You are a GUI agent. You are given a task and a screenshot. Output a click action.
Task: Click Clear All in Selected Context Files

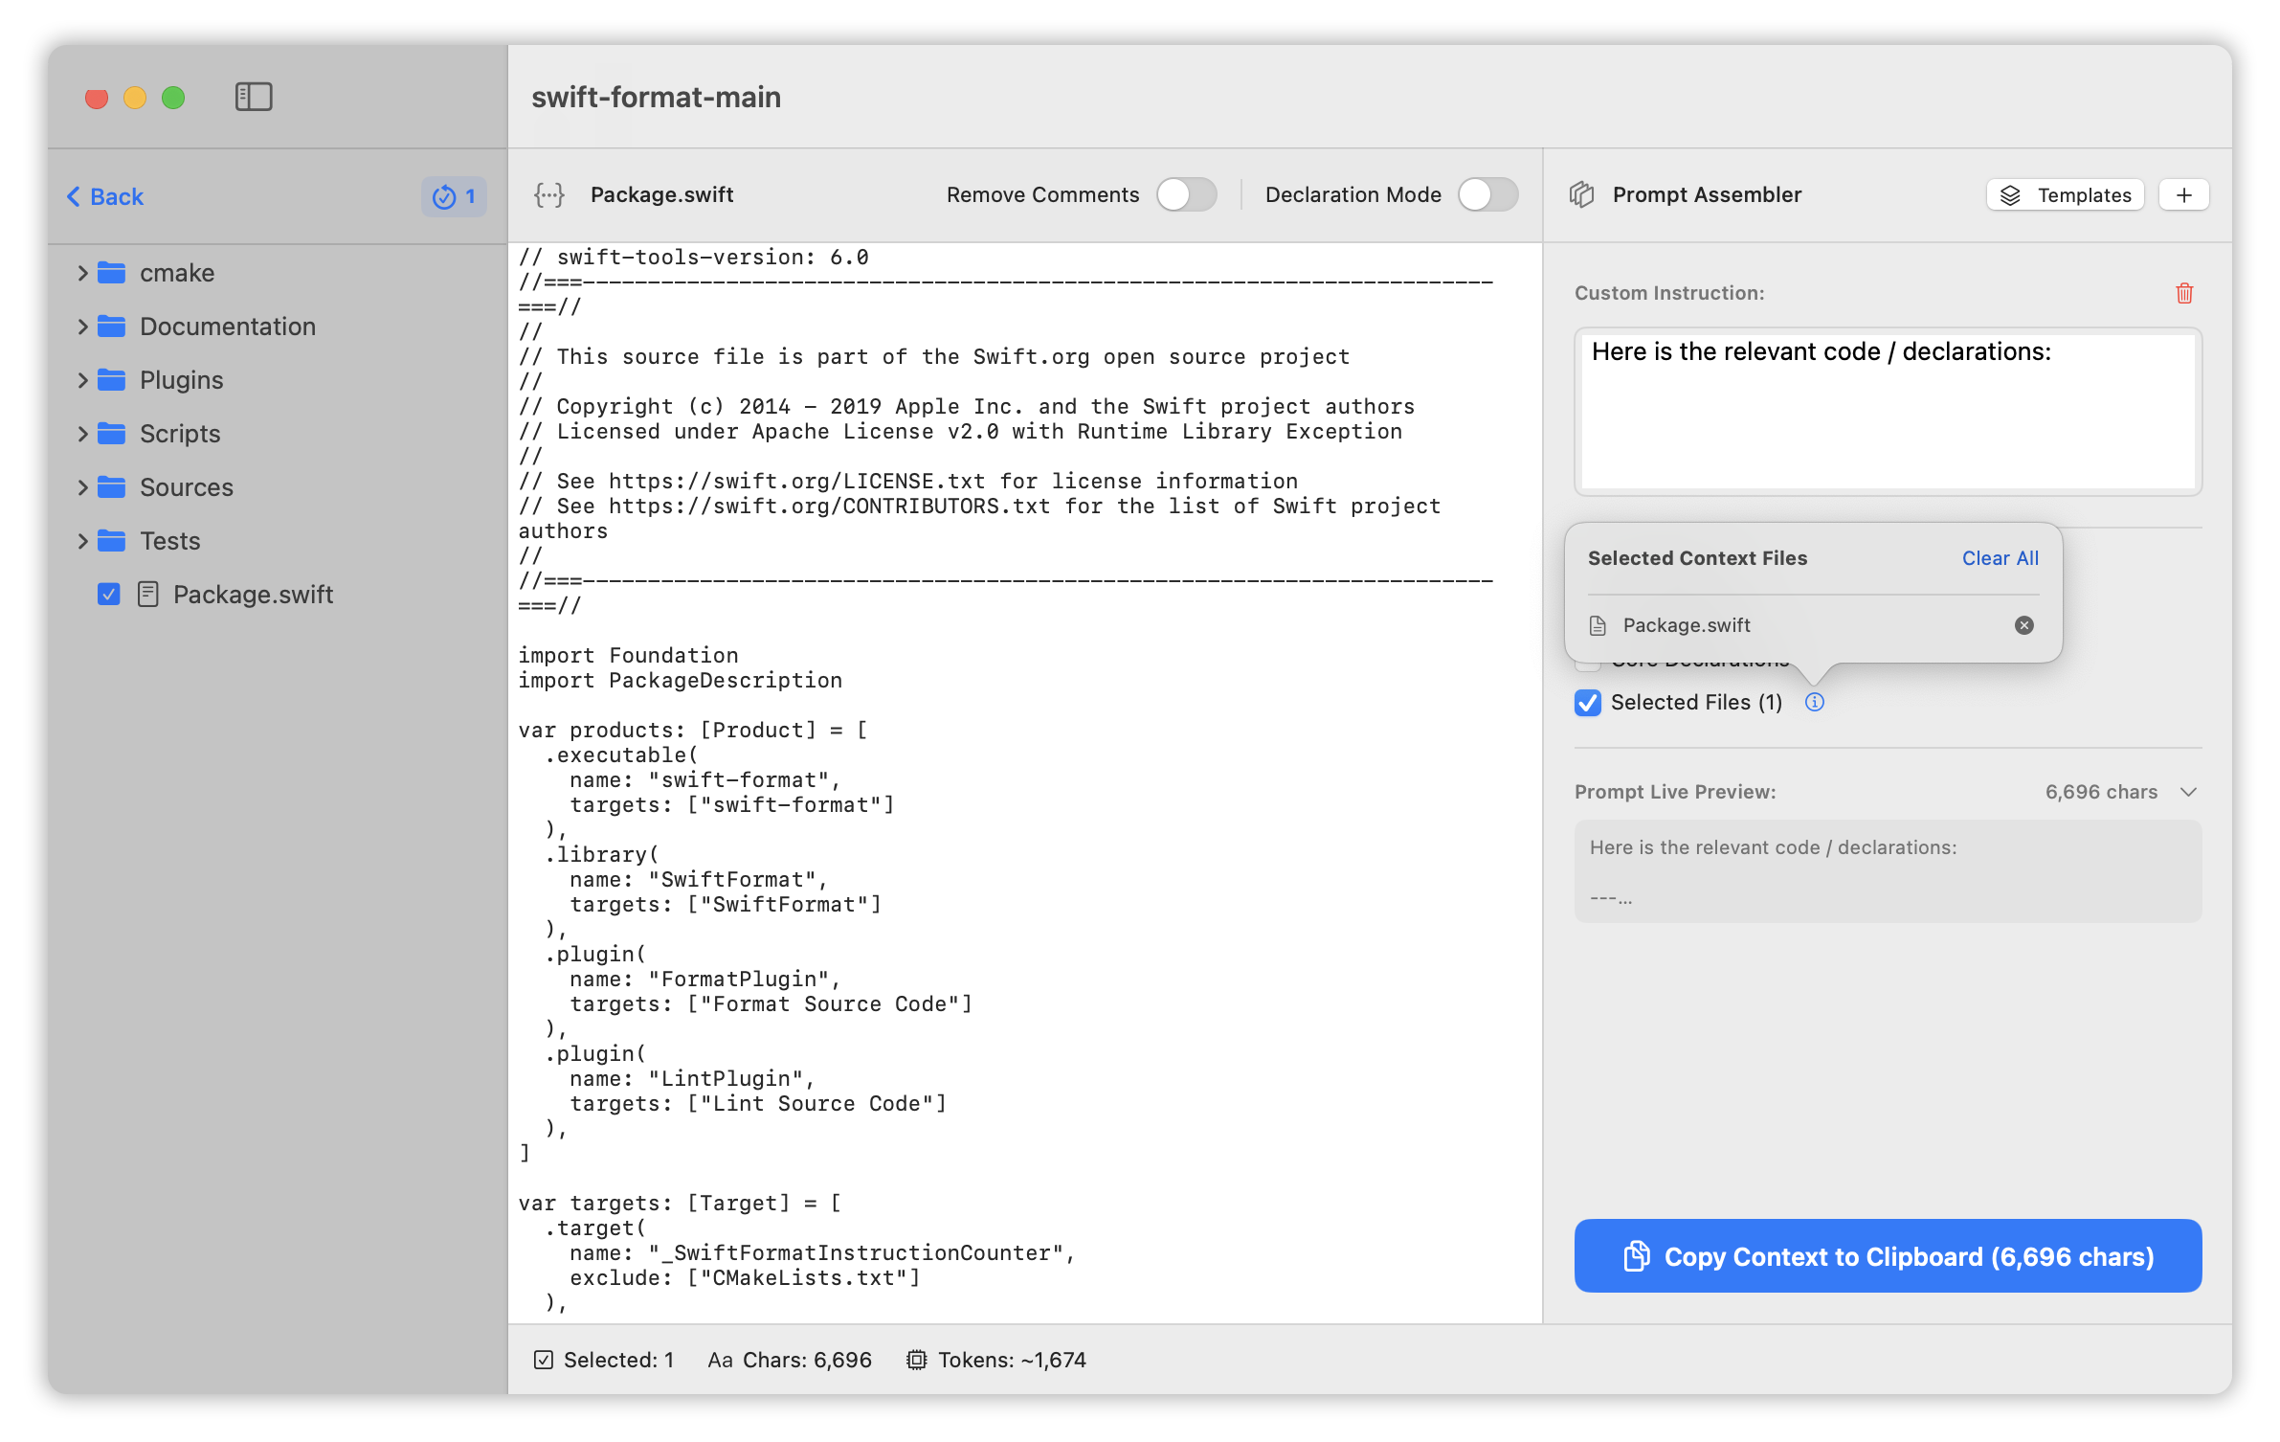click(2000, 558)
